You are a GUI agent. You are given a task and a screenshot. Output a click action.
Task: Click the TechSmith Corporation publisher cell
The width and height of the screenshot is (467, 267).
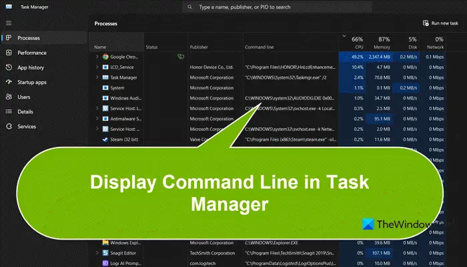215,253
